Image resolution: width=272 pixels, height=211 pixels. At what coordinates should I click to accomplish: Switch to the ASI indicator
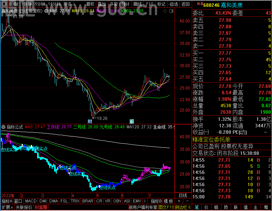pos(127,201)
